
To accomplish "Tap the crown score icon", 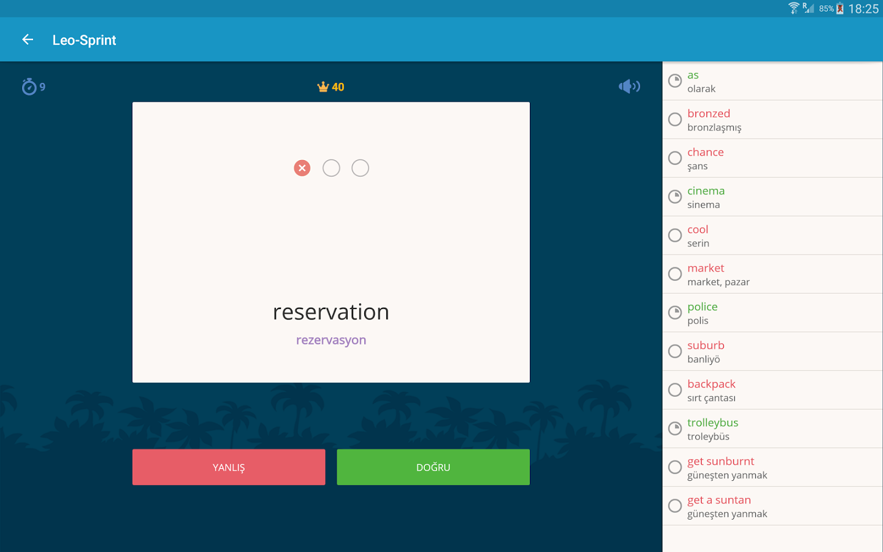I will tap(323, 86).
